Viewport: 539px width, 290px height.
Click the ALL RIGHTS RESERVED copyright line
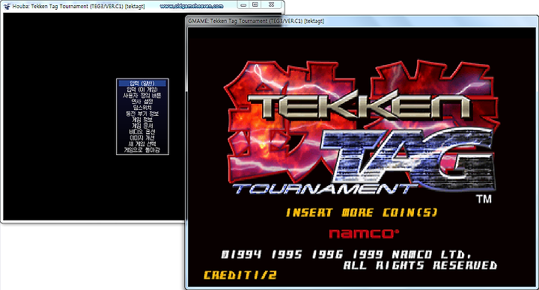[x=420, y=265]
